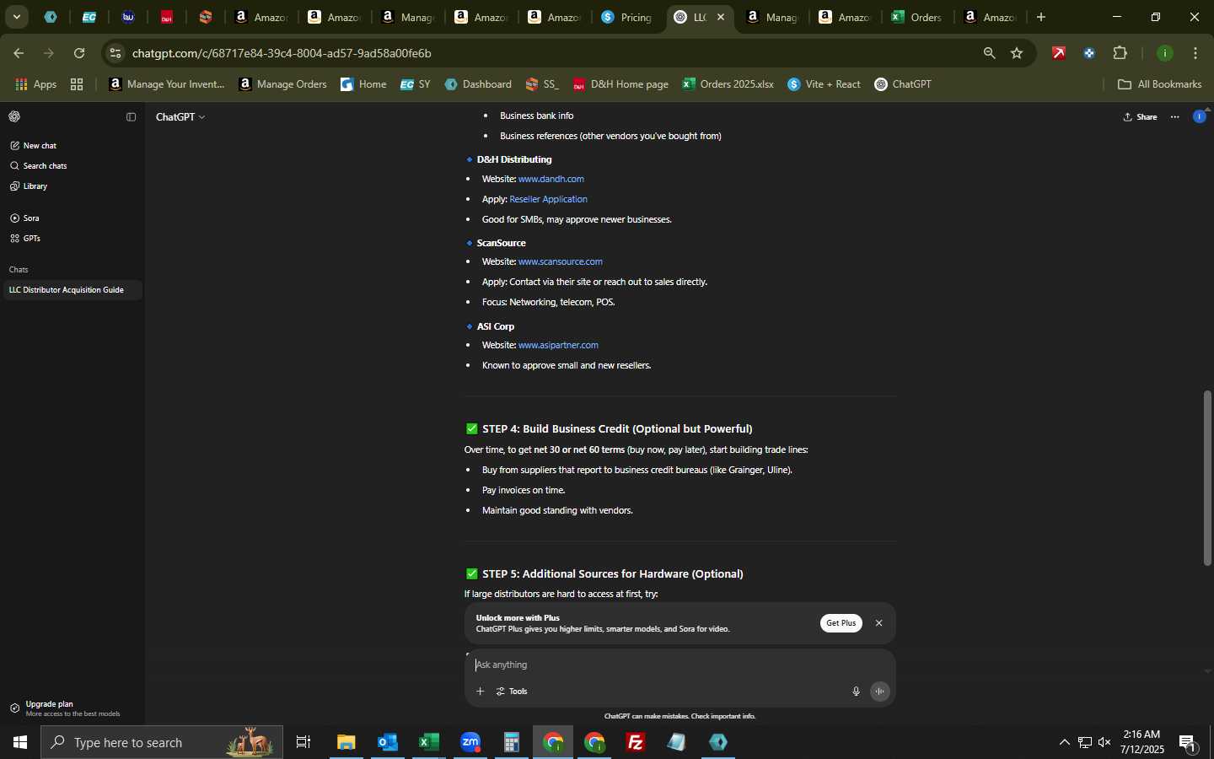Start a New chat
Viewport: 1214px width, 759px height.
coord(34,146)
